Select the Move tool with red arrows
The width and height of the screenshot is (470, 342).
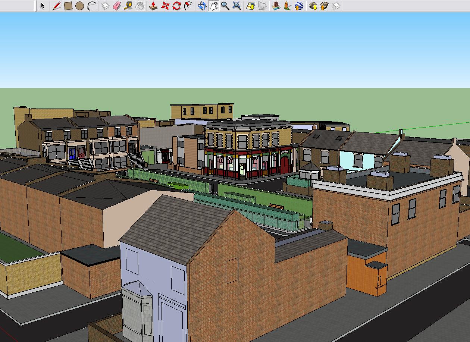click(165, 6)
